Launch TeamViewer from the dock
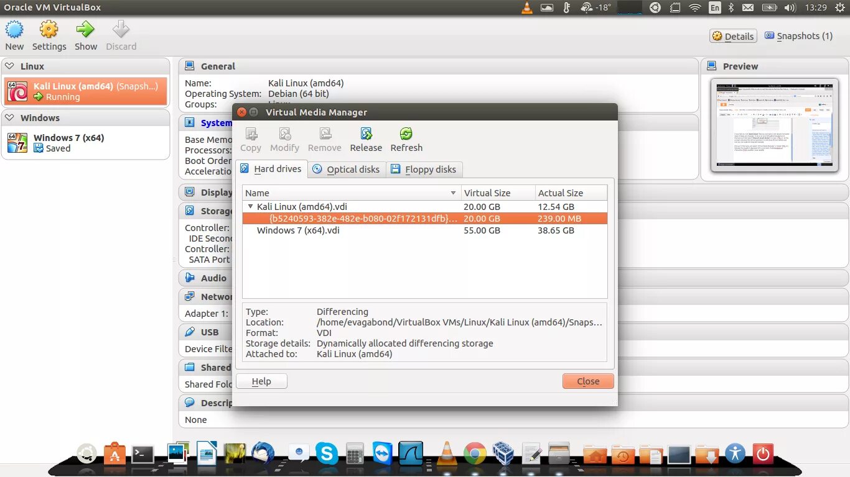The image size is (850, 477). tap(383, 453)
